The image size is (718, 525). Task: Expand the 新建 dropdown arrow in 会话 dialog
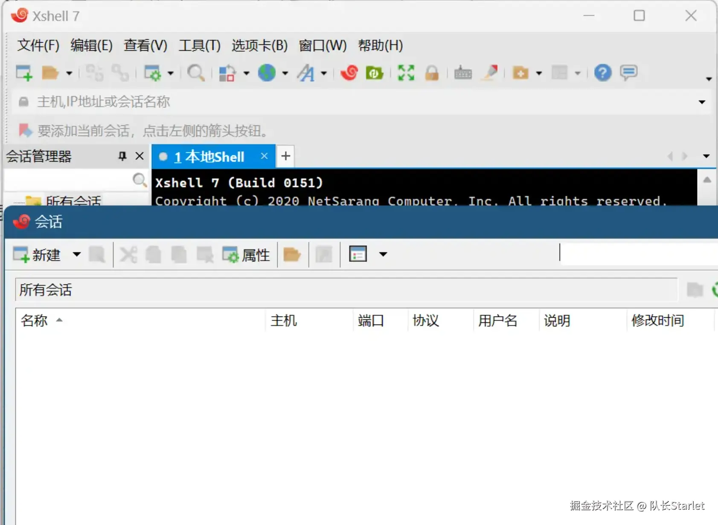[x=77, y=255]
